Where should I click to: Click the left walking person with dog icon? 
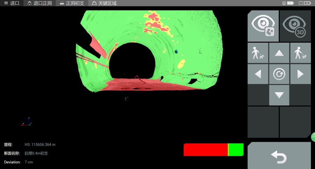click(x=258, y=53)
